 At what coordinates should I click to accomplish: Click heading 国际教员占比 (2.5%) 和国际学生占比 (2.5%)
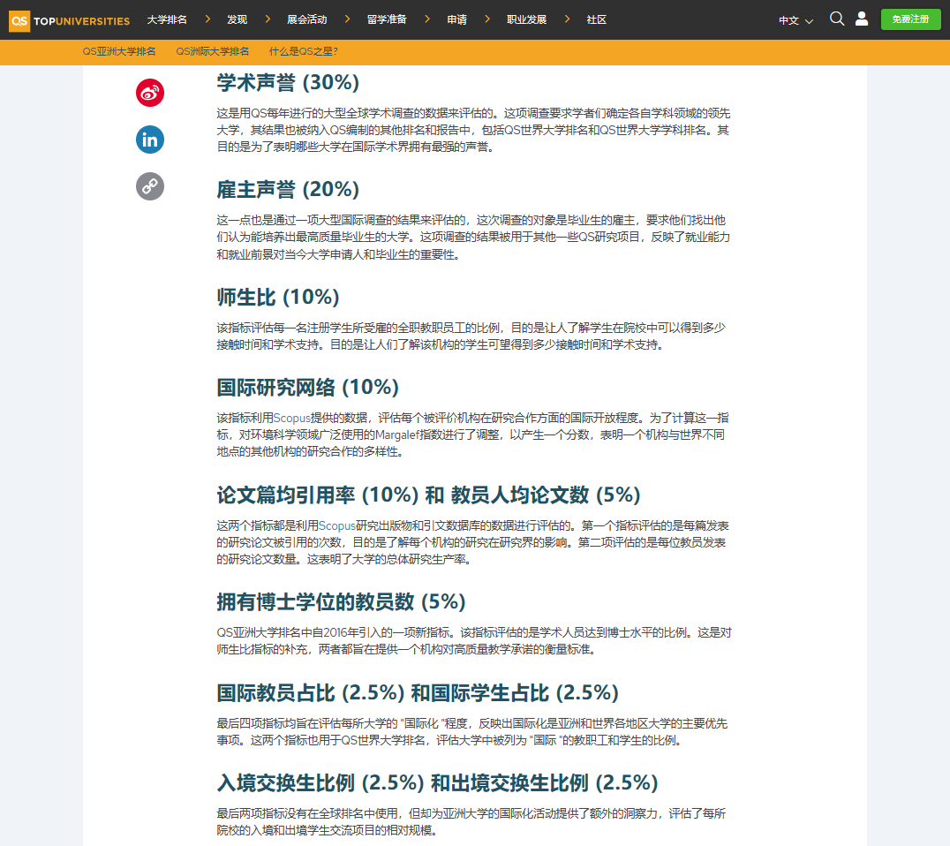[x=418, y=693]
